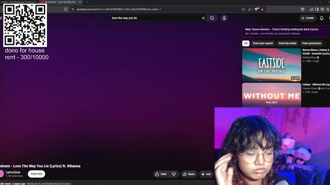Toggle the browser sidebar panel icon
330x185 pixels.
(317, 9)
